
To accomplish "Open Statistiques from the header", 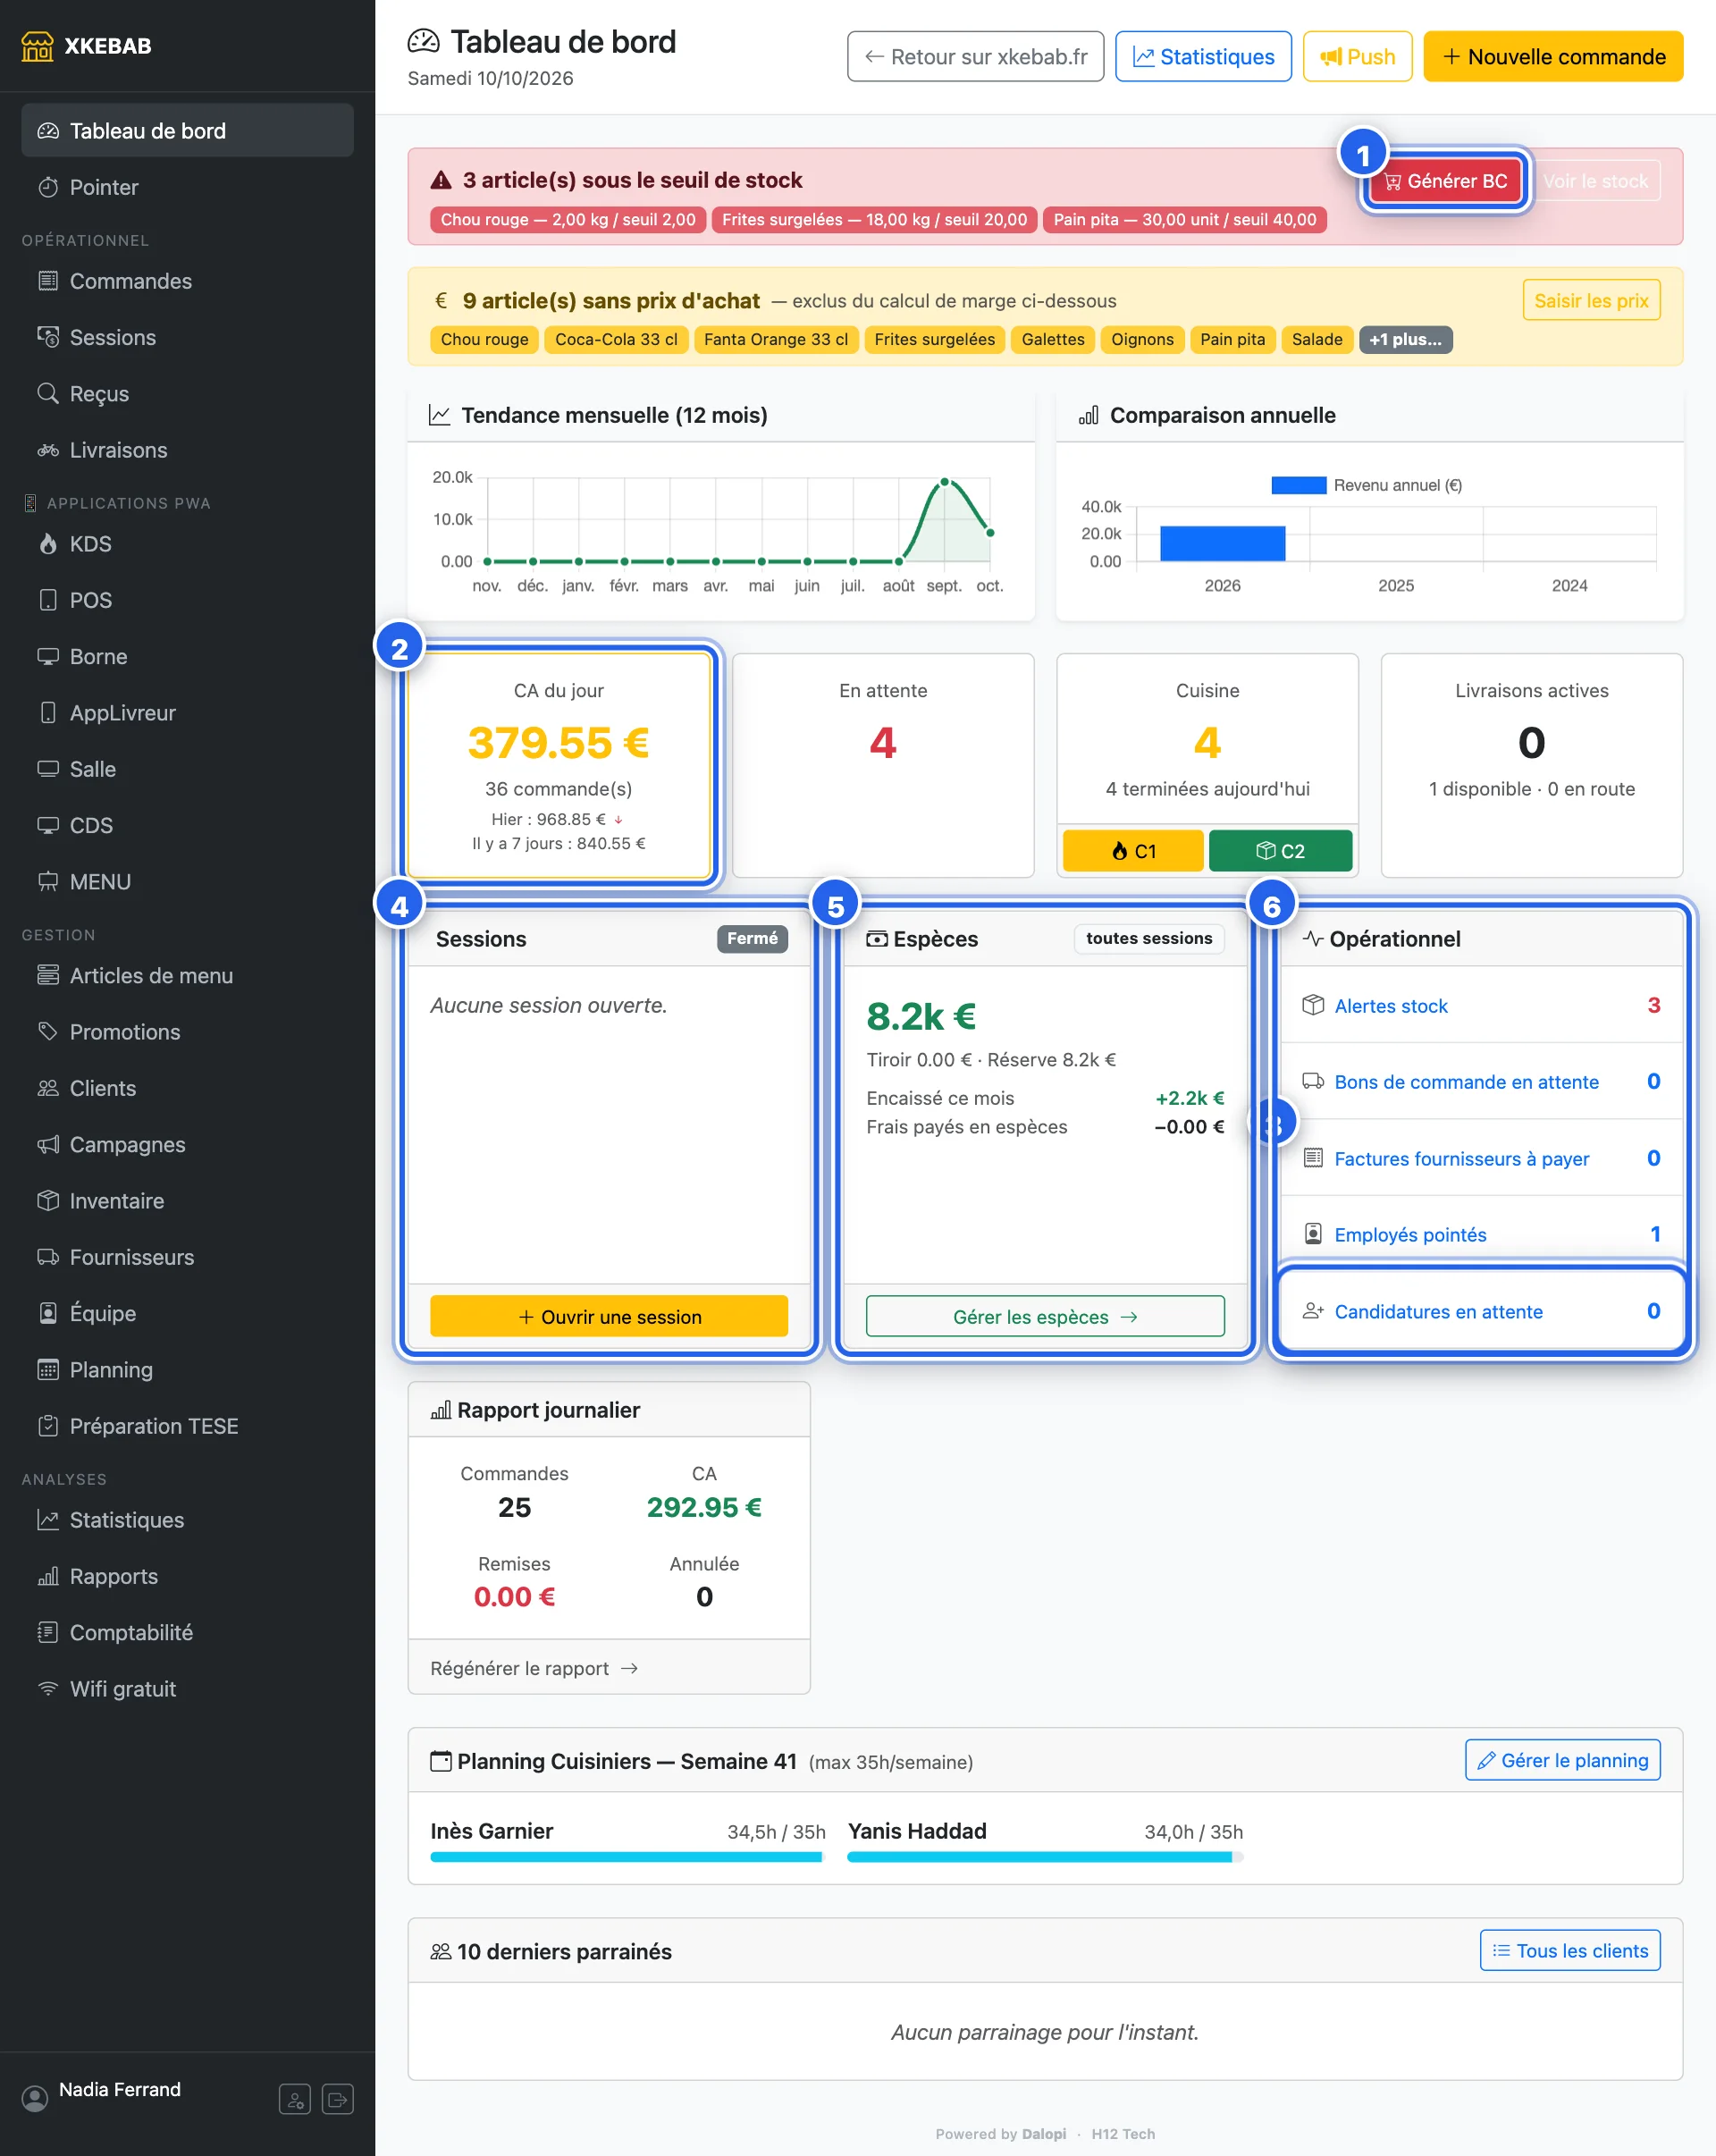I will coord(1203,56).
